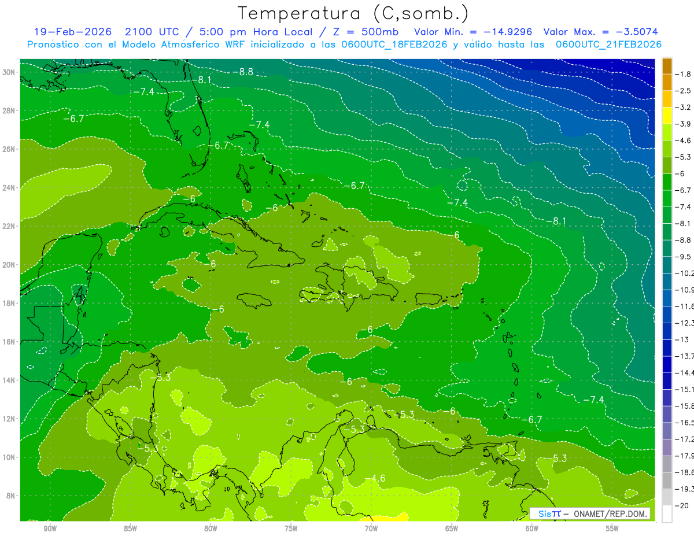
Task: Click the brown colorbar swatch above -1.8
Action: 667,66
